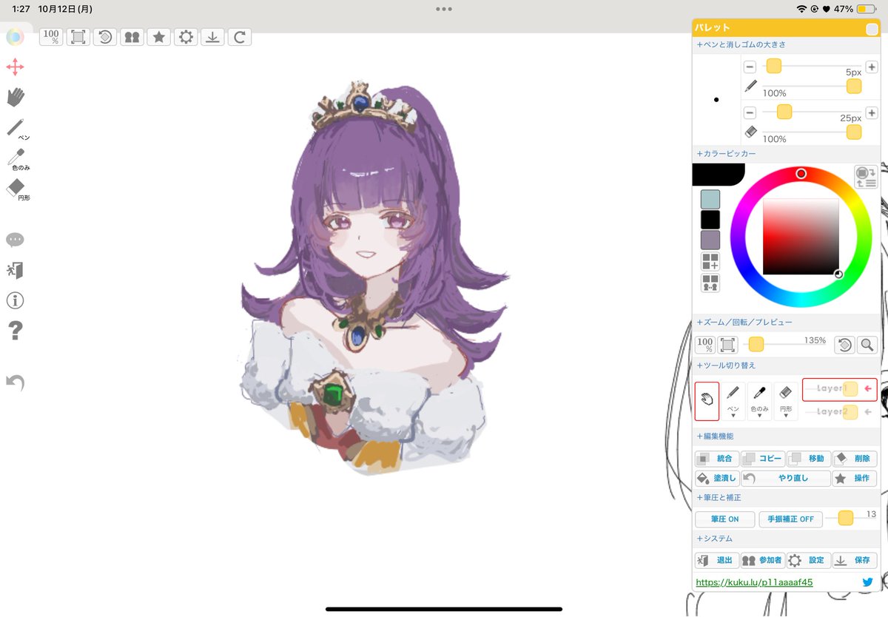The height and width of the screenshot is (617, 888).
Task: Open the help question mark icon
Action: [x=15, y=331]
